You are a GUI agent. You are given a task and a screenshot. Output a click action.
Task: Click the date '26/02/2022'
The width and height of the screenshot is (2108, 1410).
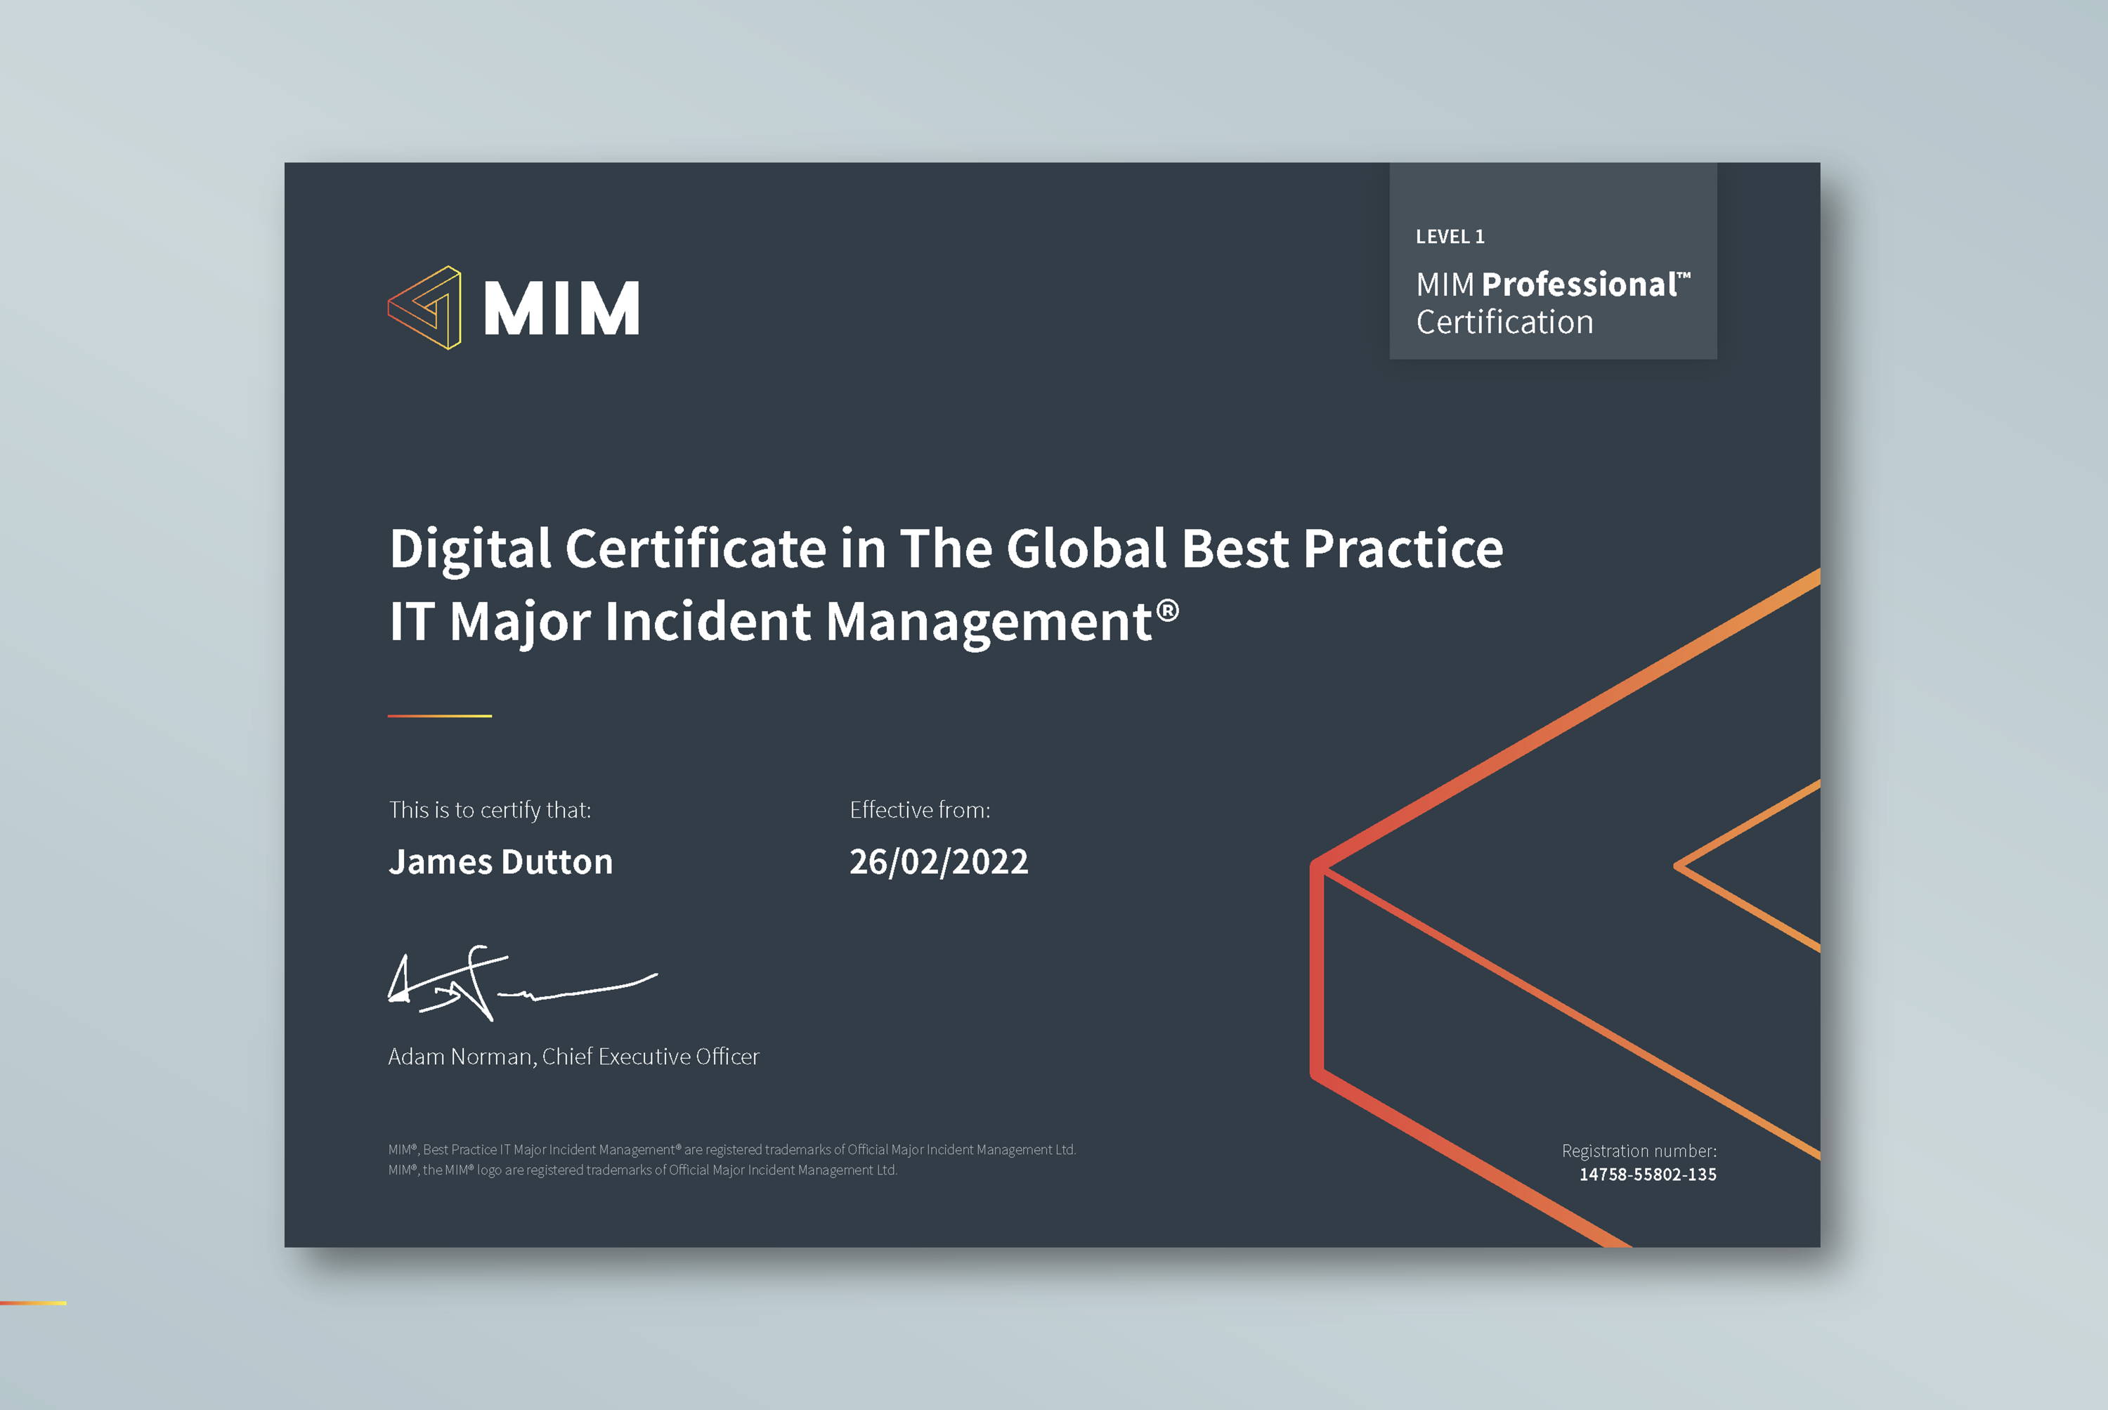coord(939,861)
